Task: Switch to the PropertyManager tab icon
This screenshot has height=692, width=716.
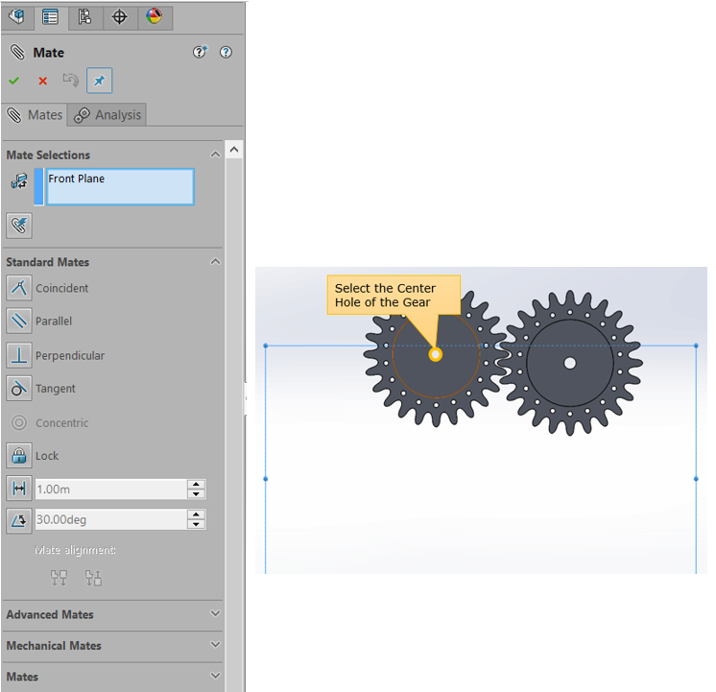Action: (x=50, y=17)
